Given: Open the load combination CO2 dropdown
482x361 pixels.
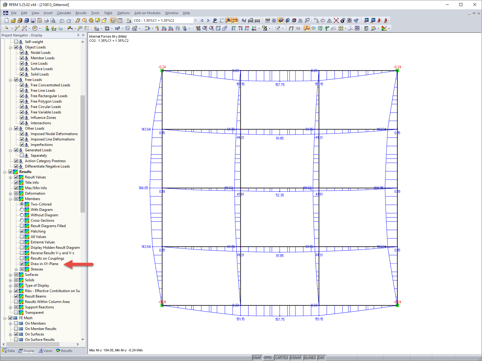Looking at the screenshot, I should tap(196, 20).
